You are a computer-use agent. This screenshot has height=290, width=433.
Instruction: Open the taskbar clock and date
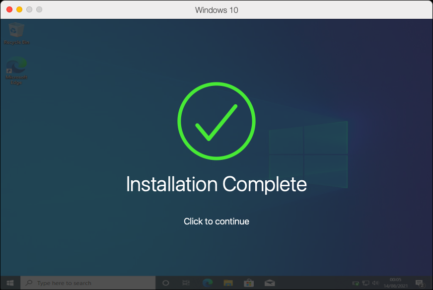click(396, 283)
